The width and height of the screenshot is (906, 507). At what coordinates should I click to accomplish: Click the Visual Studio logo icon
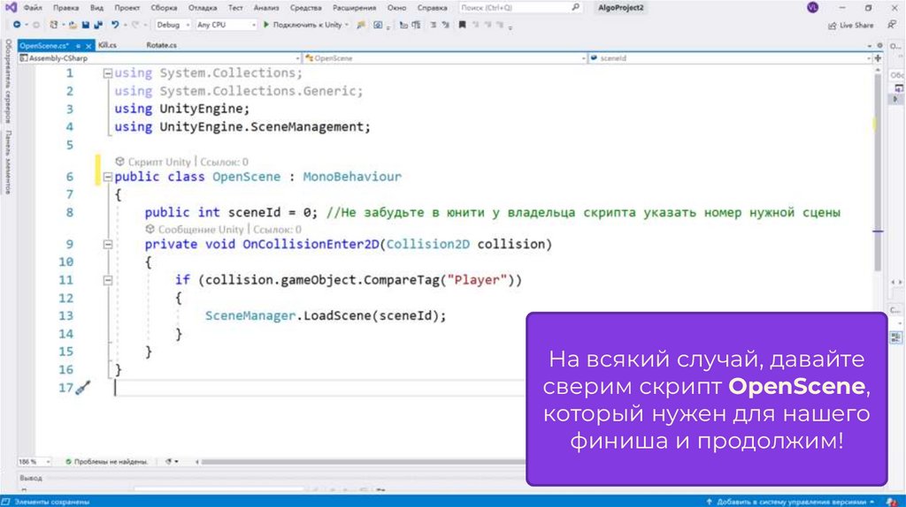tap(11, 7)
